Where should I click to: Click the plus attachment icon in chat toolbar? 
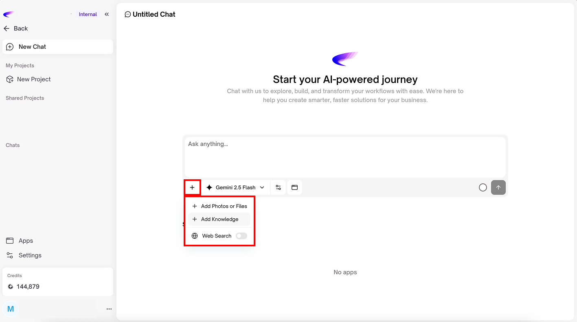coord(192,187)
